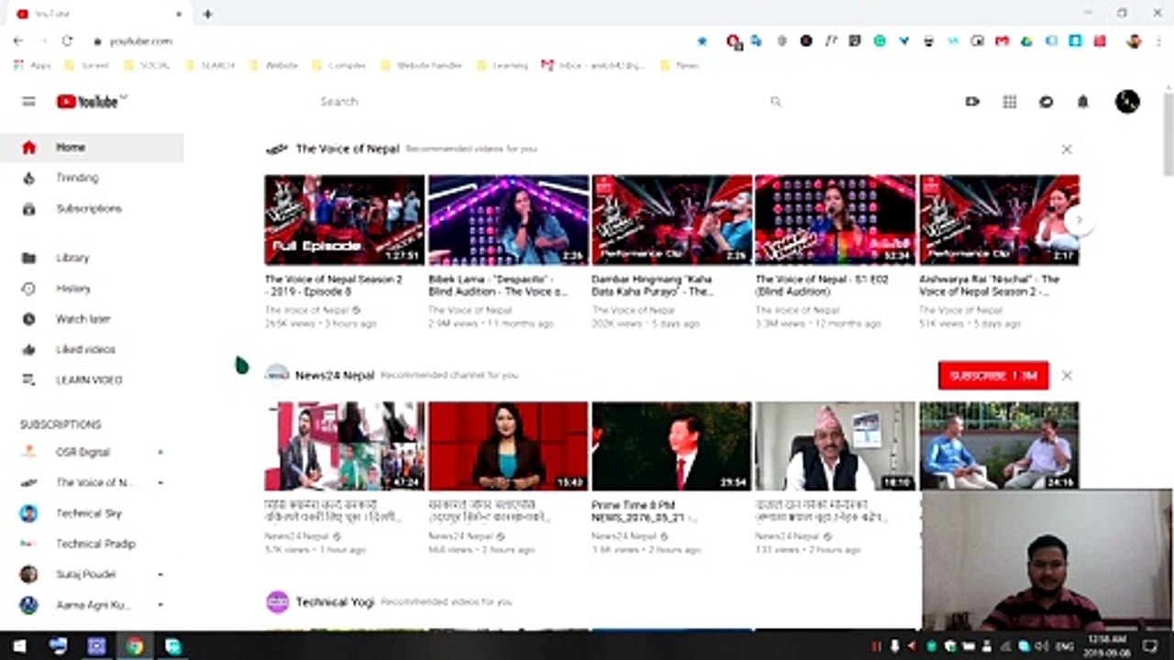Screen dimensions: 1174x660
Task: Bookmark this page with the star icon
Action: [703, 41]
